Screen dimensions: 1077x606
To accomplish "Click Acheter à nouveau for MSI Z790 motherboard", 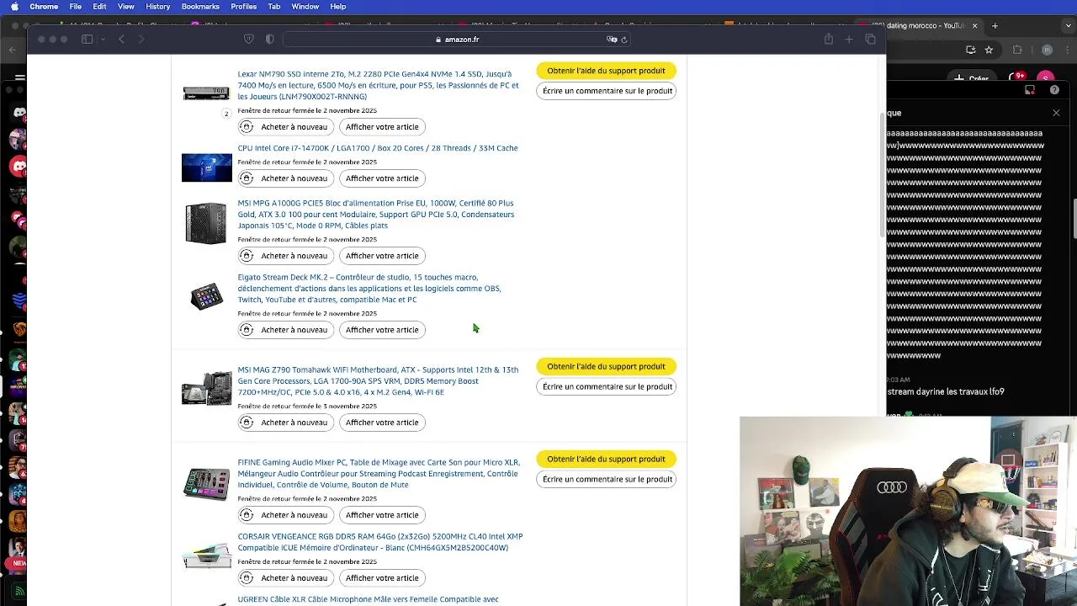I will (x=284, y=423).
